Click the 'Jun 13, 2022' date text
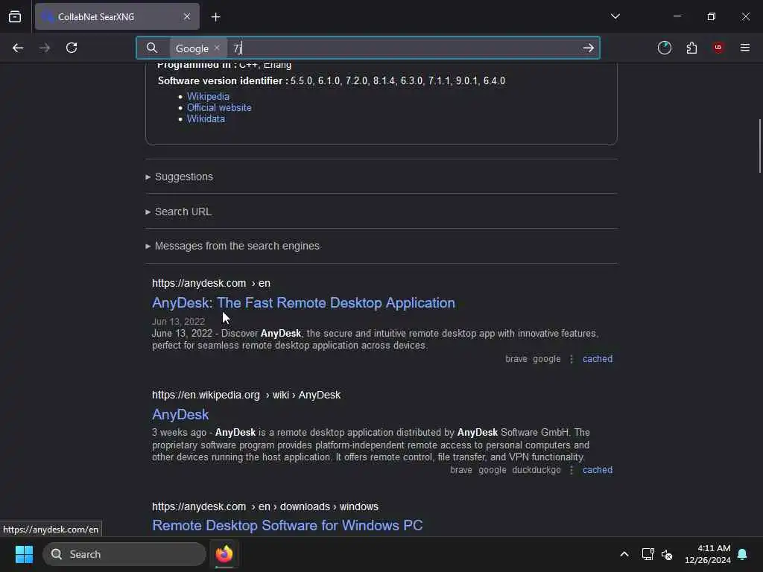This screenshot has width=763, height=572. (x=178, y=322)
